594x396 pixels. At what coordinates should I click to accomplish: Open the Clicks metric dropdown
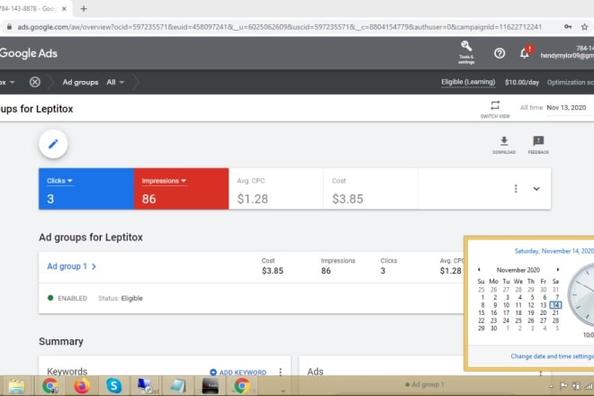click(x=60, y=181)
